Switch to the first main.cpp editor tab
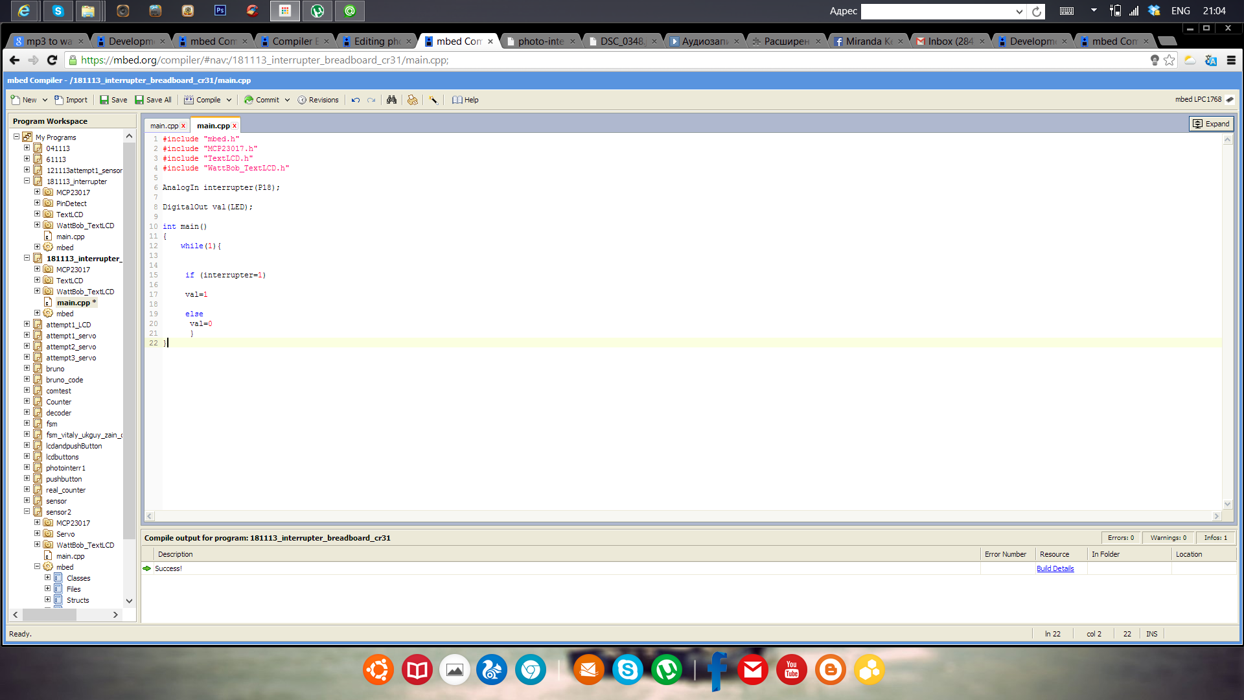The image size is (1244, 700). pos(164,126)
